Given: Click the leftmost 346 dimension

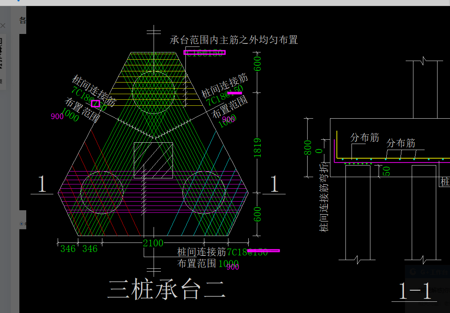Looking at the screenshot, I should click(68, 249).
